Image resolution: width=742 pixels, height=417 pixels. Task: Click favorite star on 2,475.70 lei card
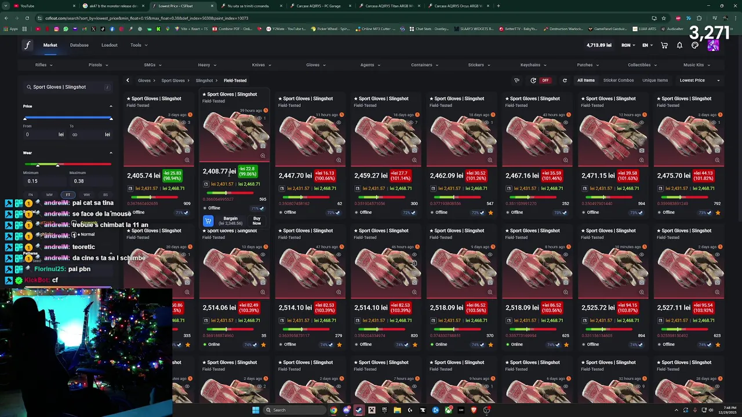[718, 213]
